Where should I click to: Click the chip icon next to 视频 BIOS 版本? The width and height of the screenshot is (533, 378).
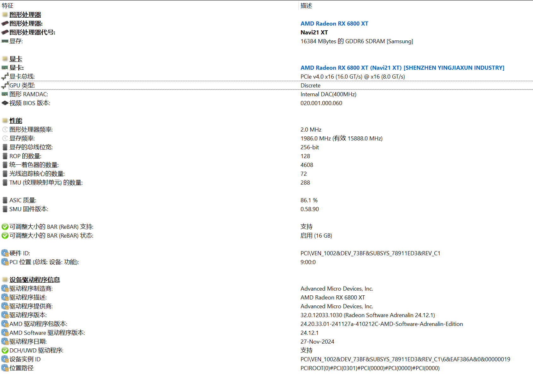click(x=5, y=103)
